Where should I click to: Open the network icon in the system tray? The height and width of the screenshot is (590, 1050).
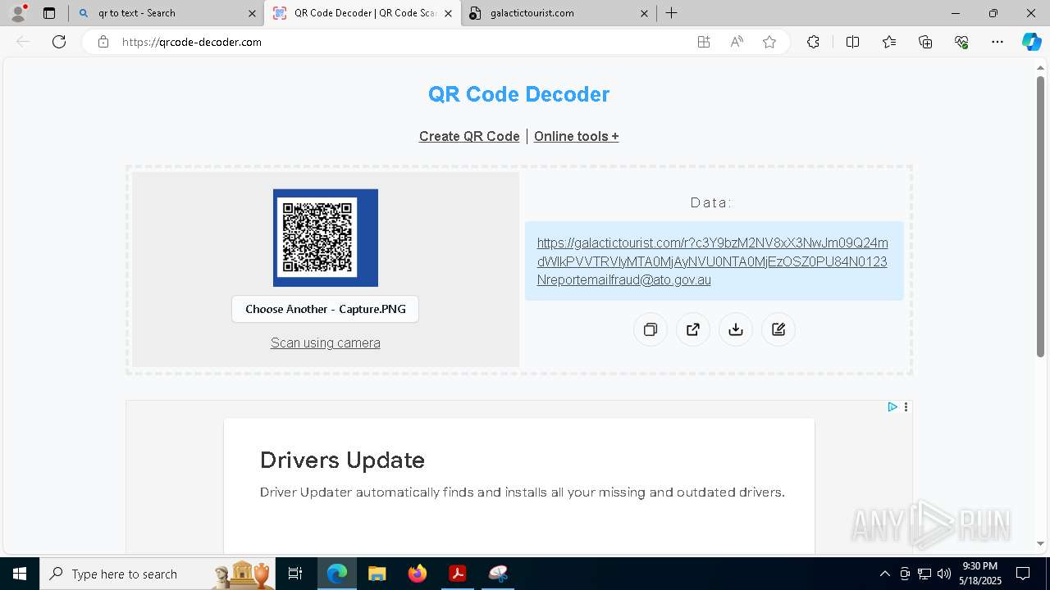[x=924, y=574]
